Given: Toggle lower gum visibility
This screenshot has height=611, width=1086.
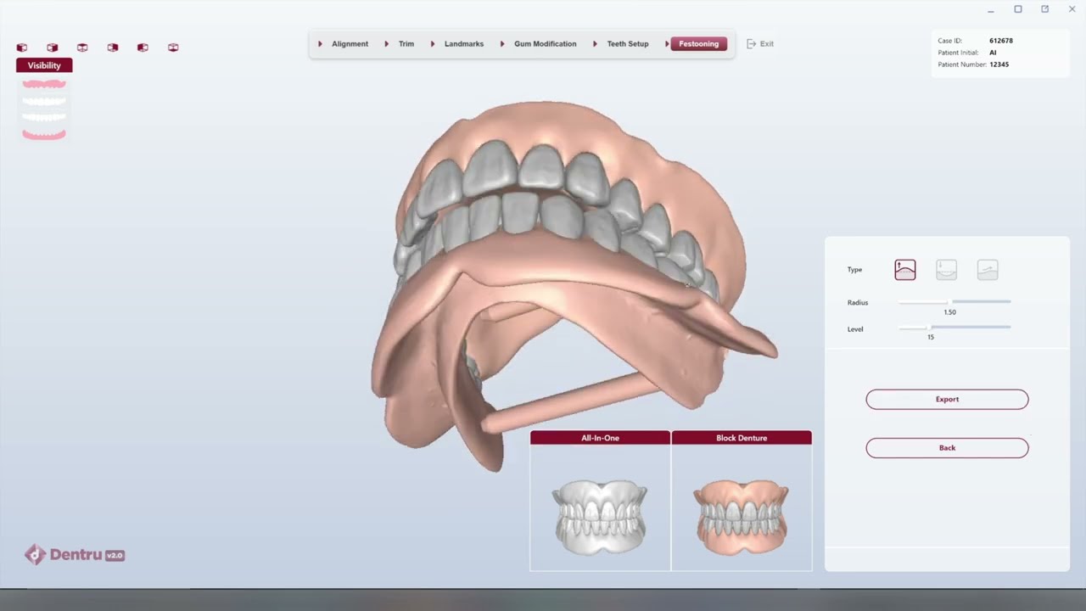Looking at the screenshot, I should [x=44, y=134].
